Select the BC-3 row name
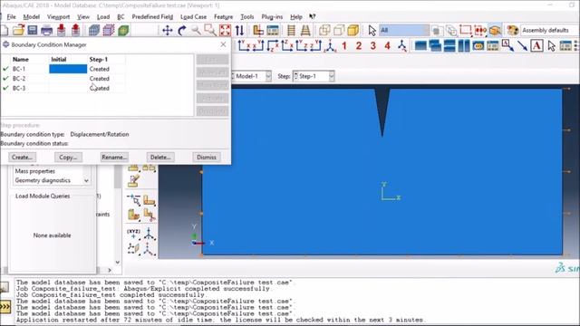This screenshot has width=580, height=326. [19, 88]
